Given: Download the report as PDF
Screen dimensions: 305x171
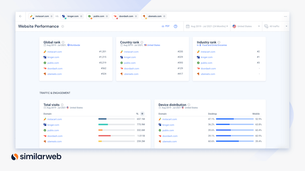Looking at the screenshot, I should pyautogui.click(x=166, y=26).
